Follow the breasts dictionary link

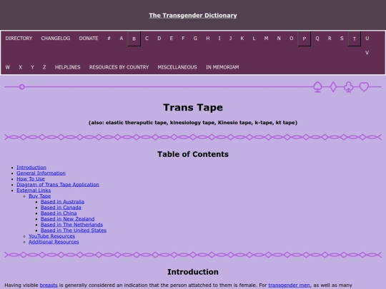49,285
